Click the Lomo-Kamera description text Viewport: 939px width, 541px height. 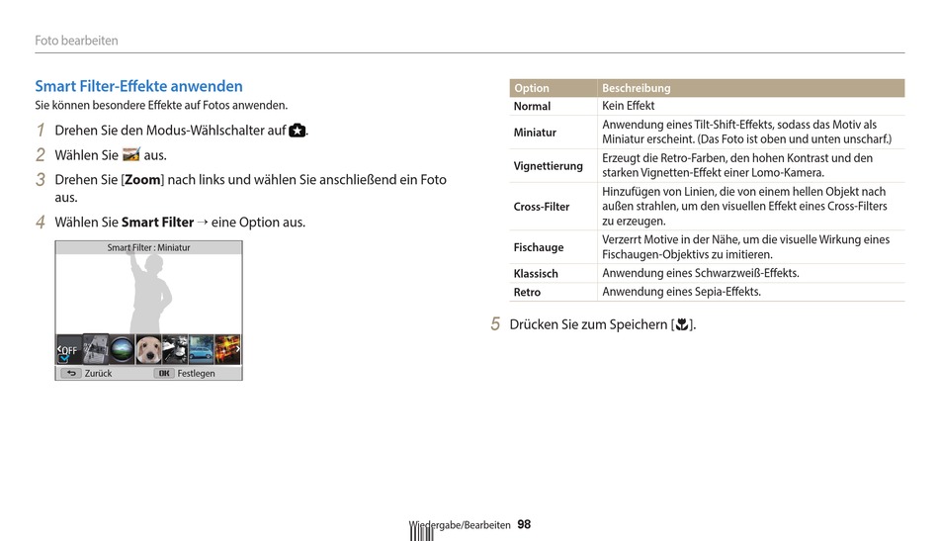point(737,165)
